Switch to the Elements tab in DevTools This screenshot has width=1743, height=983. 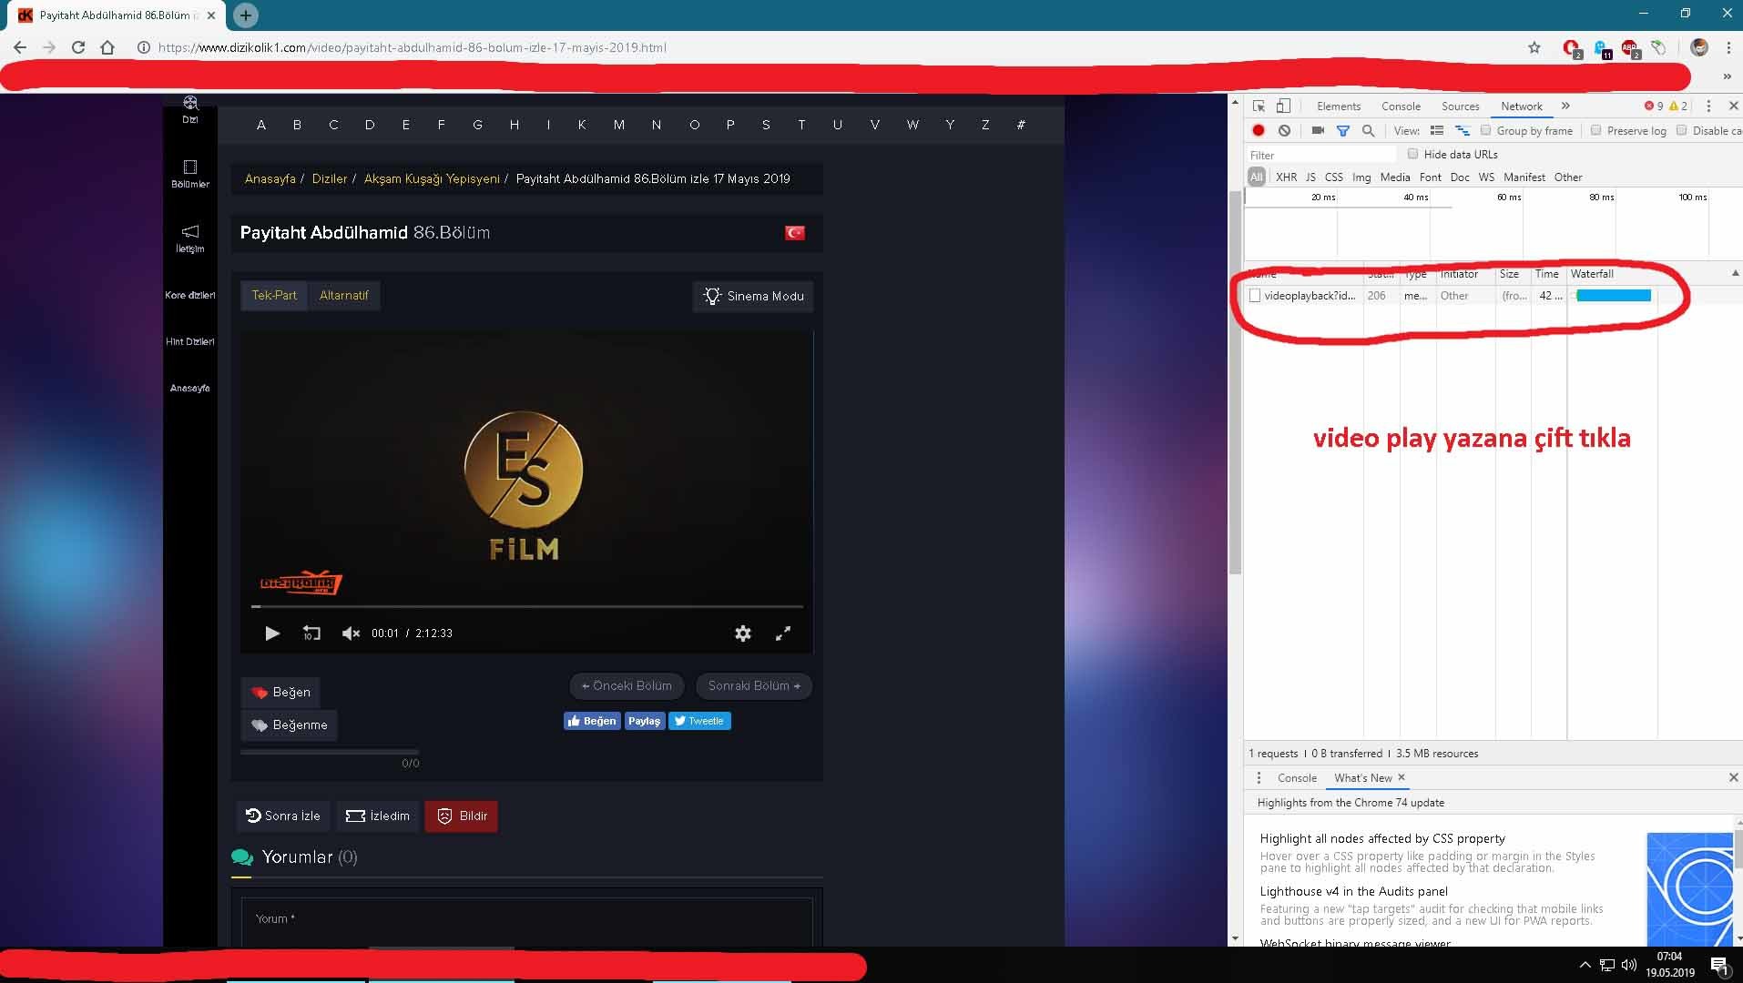coord(1338,106)
